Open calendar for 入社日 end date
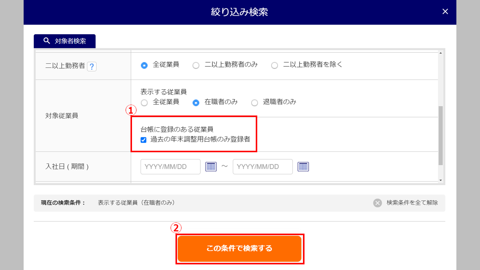 (303, 167)
